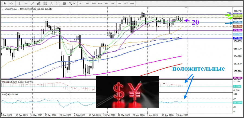The width and height of the screenshot is (244, 118).
Task: Click the 152.000 price level label
Action: click(237, 78)
